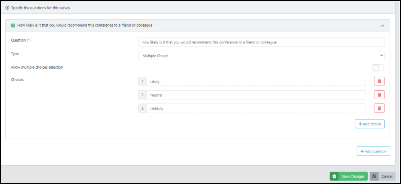
Task: Edit the Likely choice text field
Action: tap(256, 81)
